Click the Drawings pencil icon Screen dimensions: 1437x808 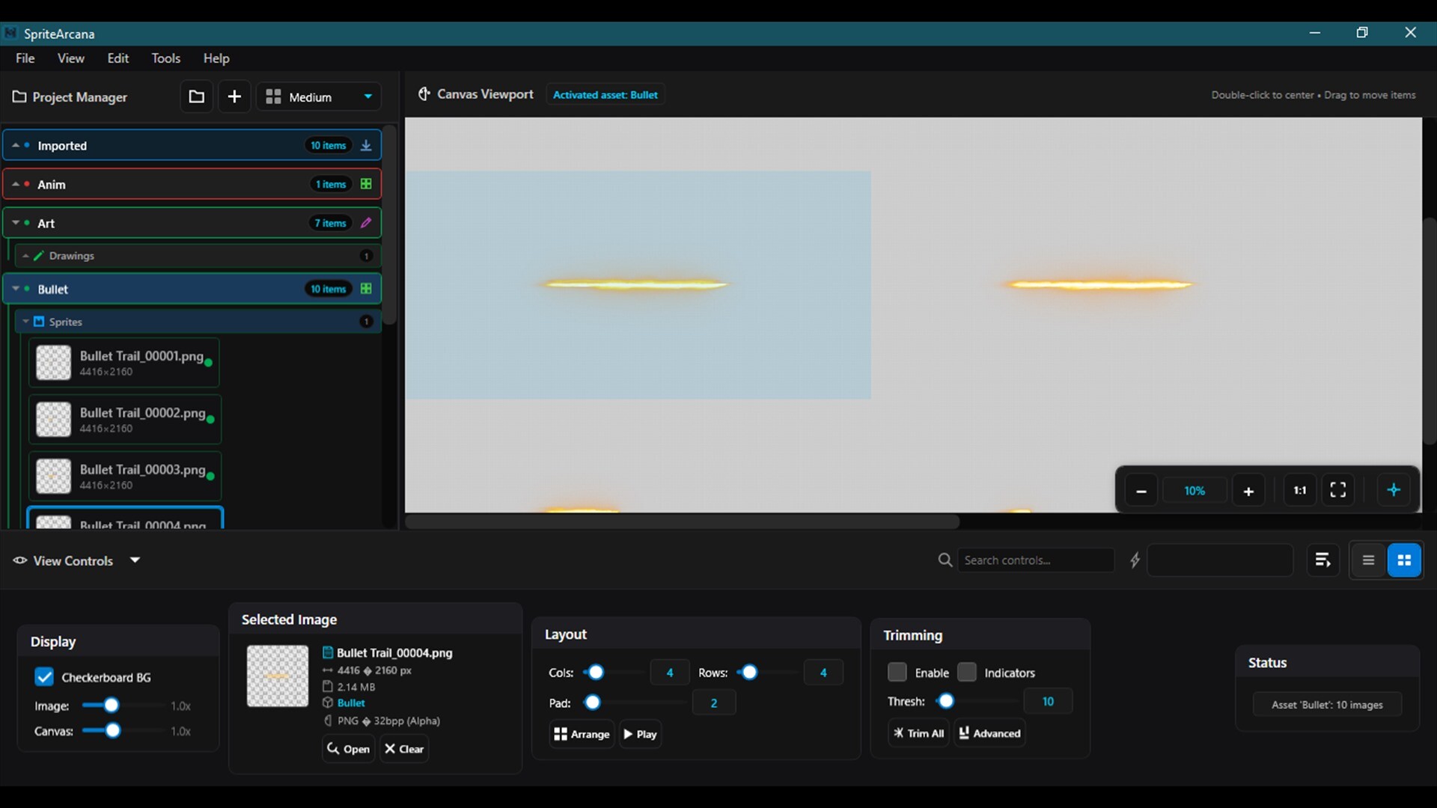(39, 256)
